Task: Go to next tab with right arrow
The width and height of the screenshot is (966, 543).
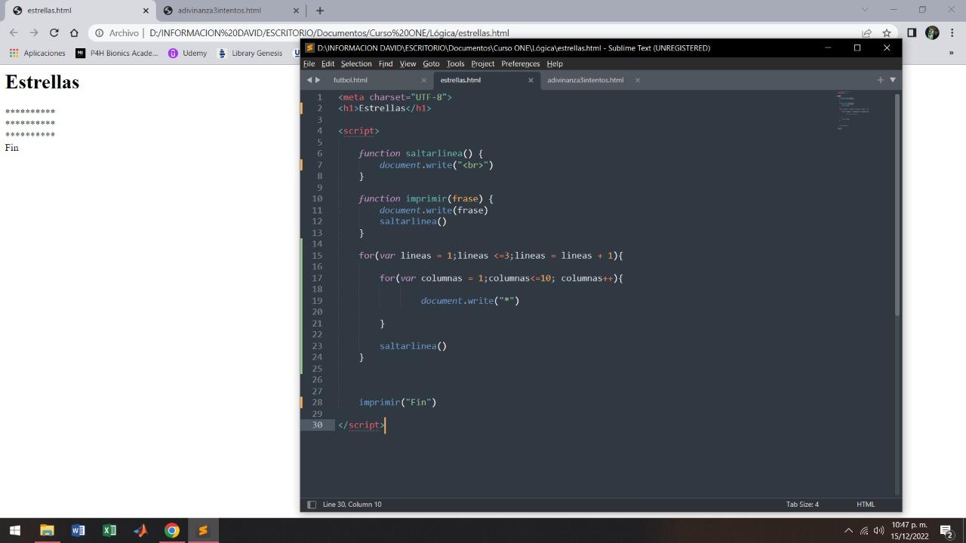Action: tap(318, 80)
